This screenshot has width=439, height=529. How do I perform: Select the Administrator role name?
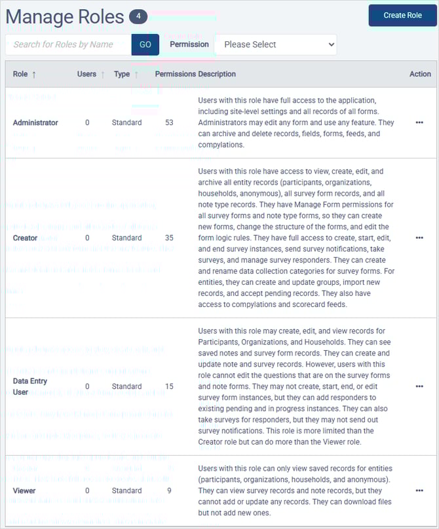click(x=35, y=122)
